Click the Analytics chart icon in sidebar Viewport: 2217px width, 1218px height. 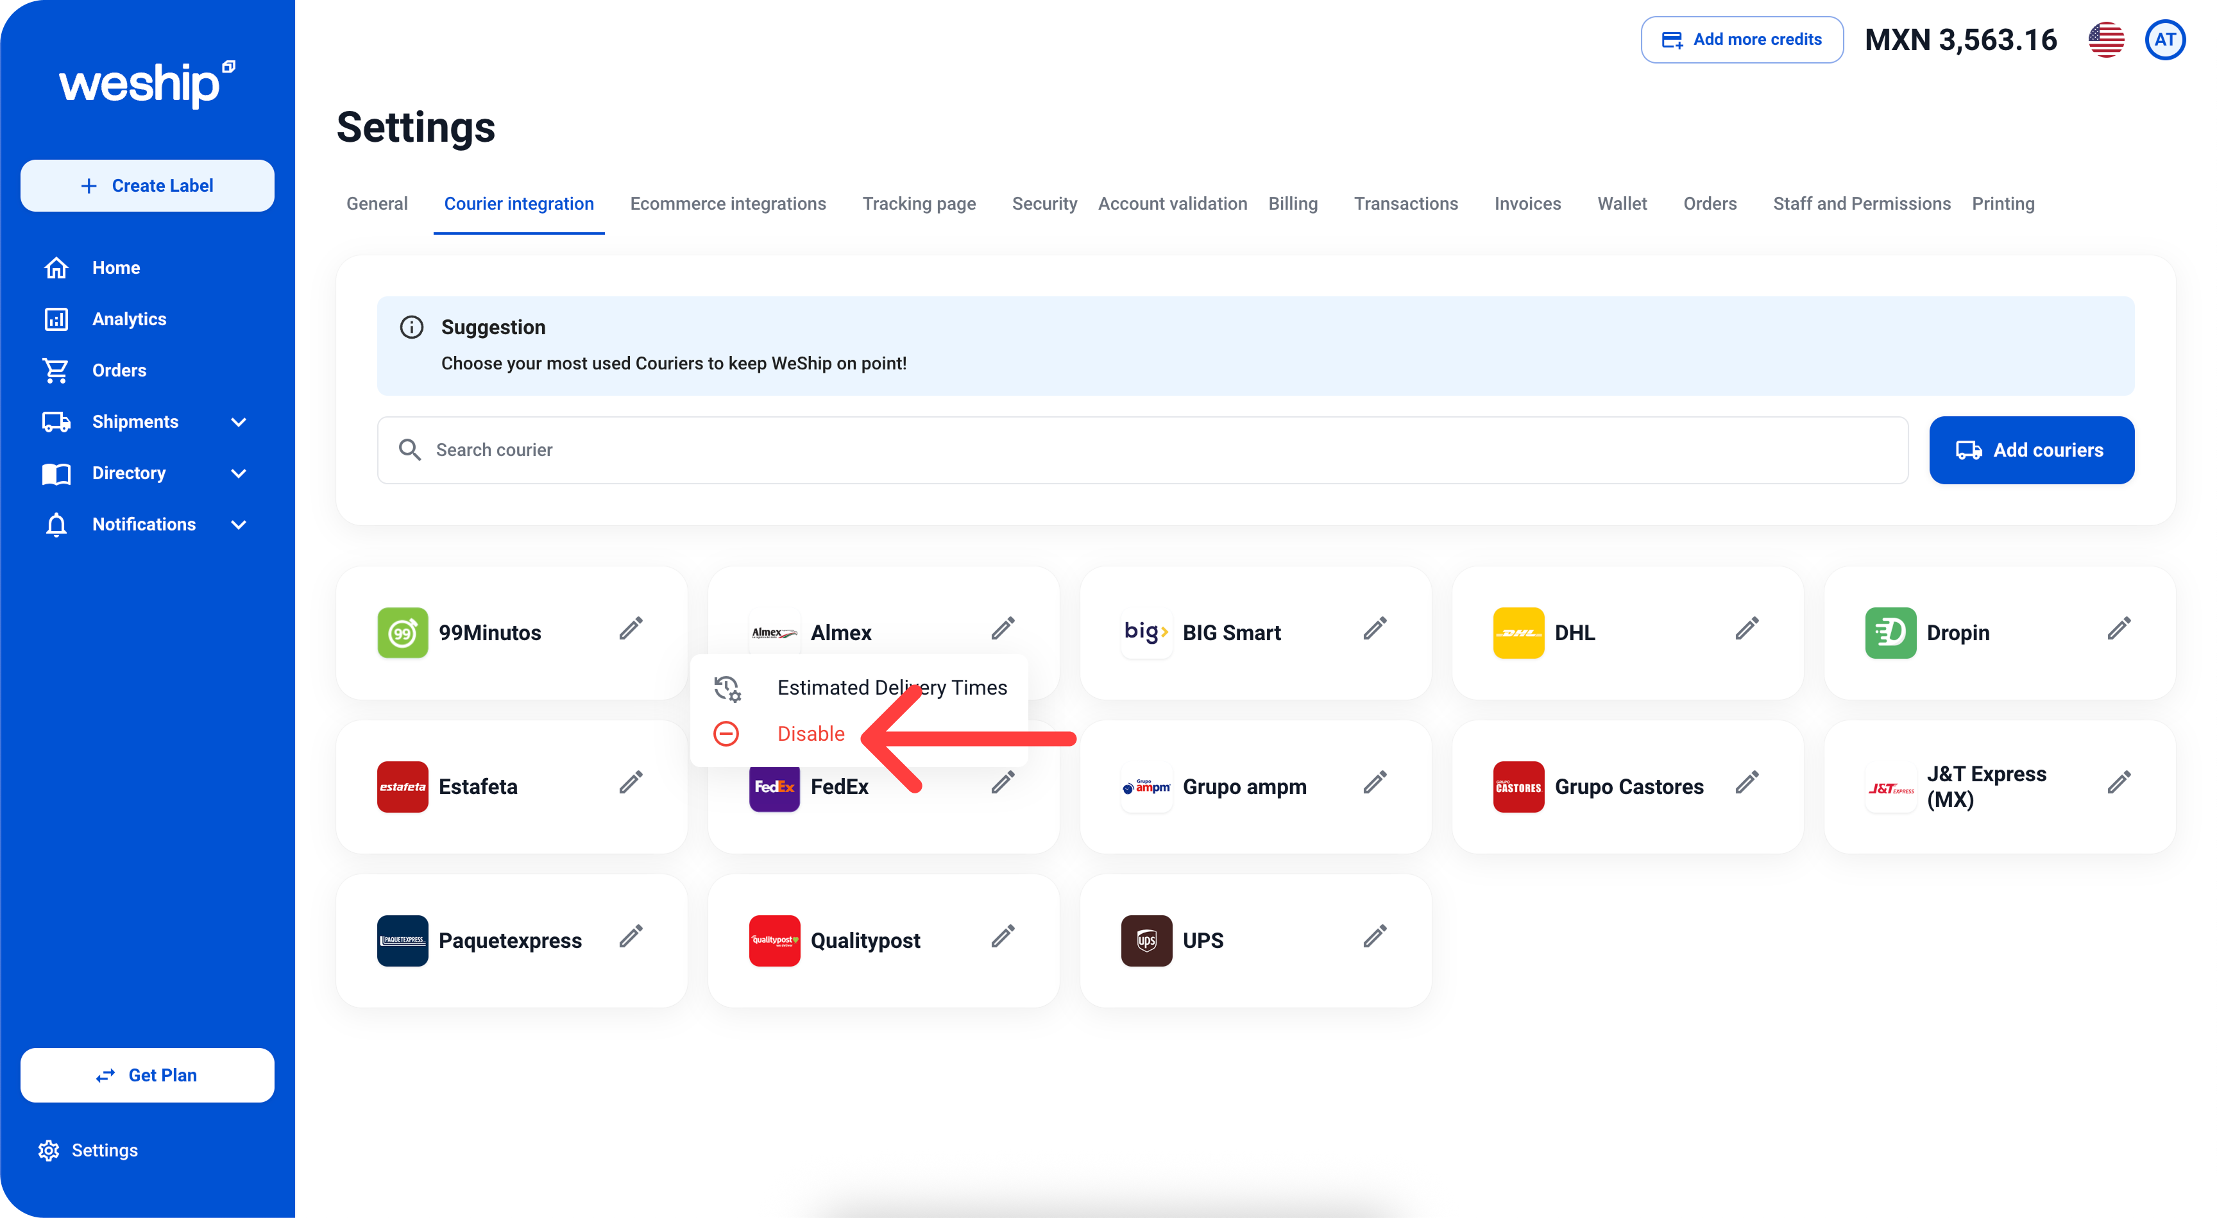(56, 319)
